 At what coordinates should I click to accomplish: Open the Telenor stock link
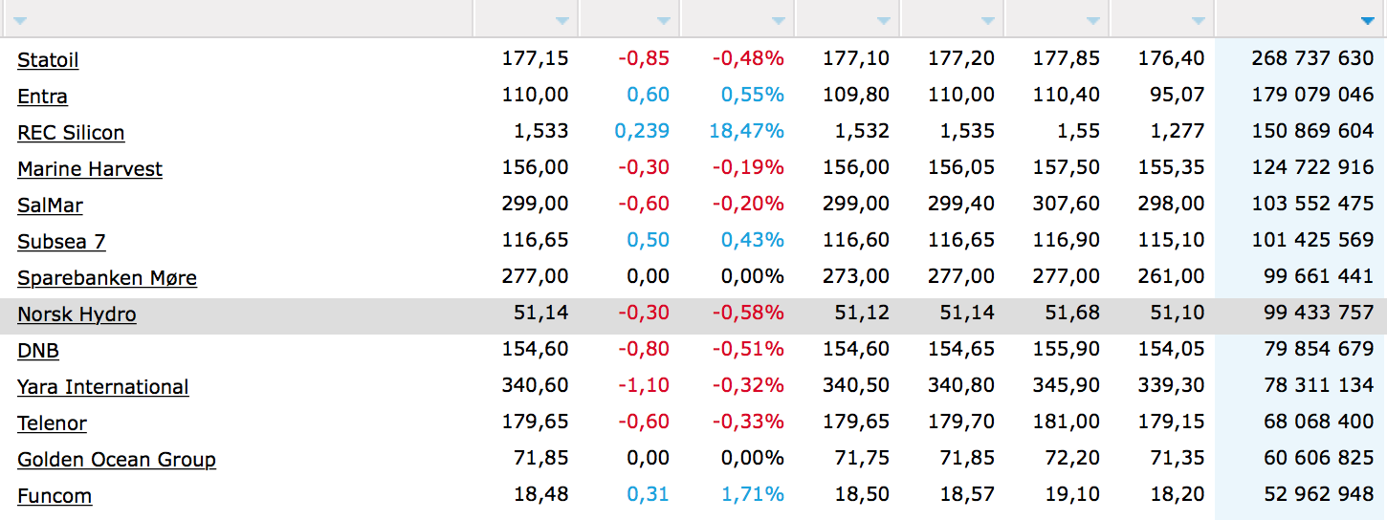(x=52, y=422)
